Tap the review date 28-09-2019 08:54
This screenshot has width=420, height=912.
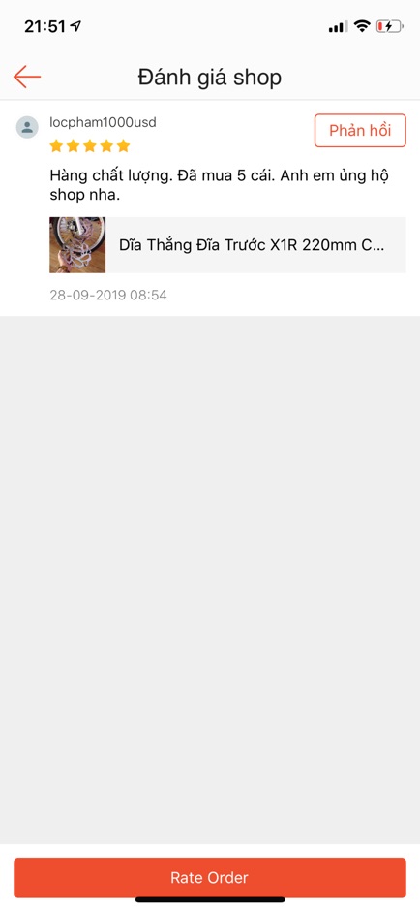click(108, 295)
